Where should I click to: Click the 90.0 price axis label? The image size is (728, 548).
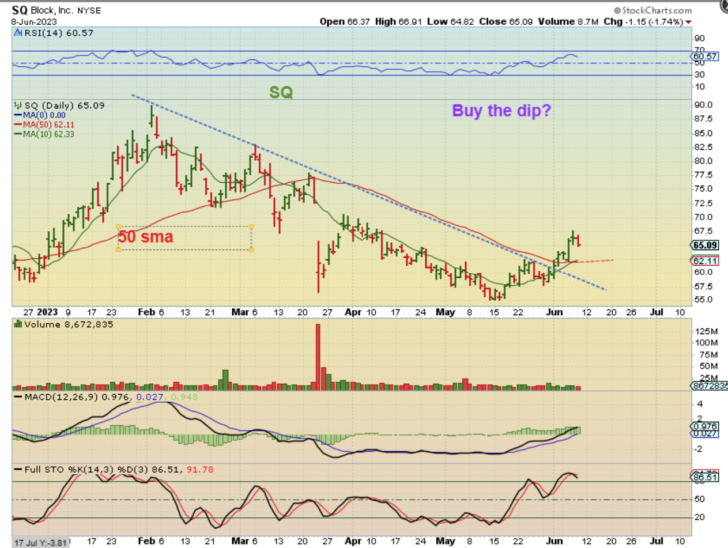click(x=704, y=105)
